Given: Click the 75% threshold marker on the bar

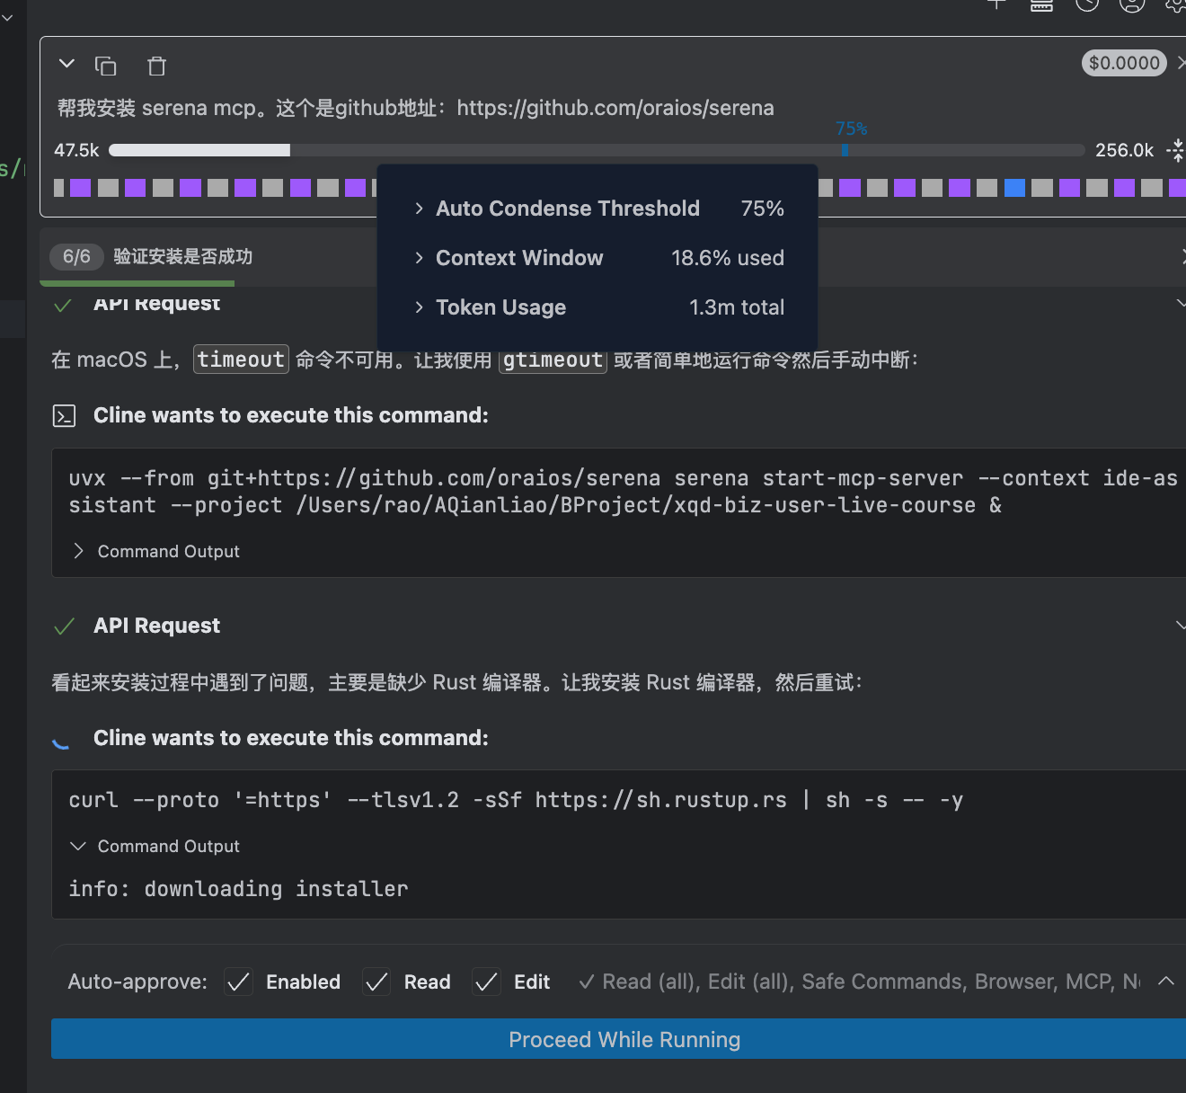Looking at the screenshot, I should (x=845, y=149).
